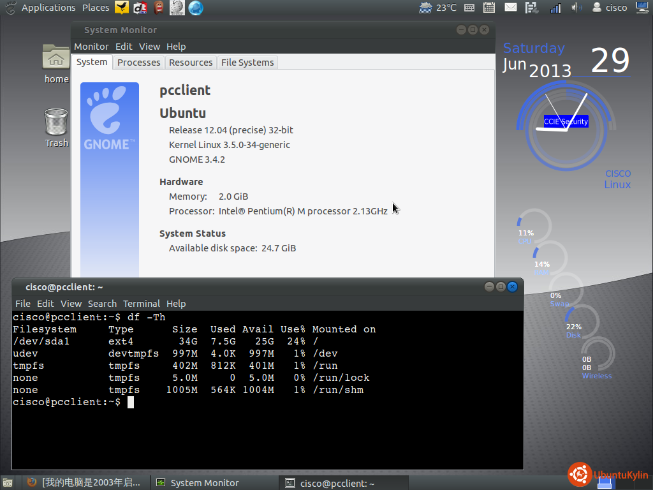Open the GNOME foot main menu icon
The width and height of the screenshot is (653, 490).
(x=10, y=8)
